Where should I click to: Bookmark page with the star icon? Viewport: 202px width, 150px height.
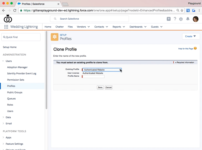pos(182,11)
